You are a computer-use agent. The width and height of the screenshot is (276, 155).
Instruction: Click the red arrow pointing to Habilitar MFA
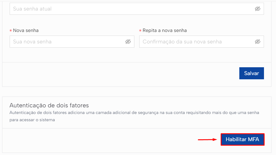207,139
